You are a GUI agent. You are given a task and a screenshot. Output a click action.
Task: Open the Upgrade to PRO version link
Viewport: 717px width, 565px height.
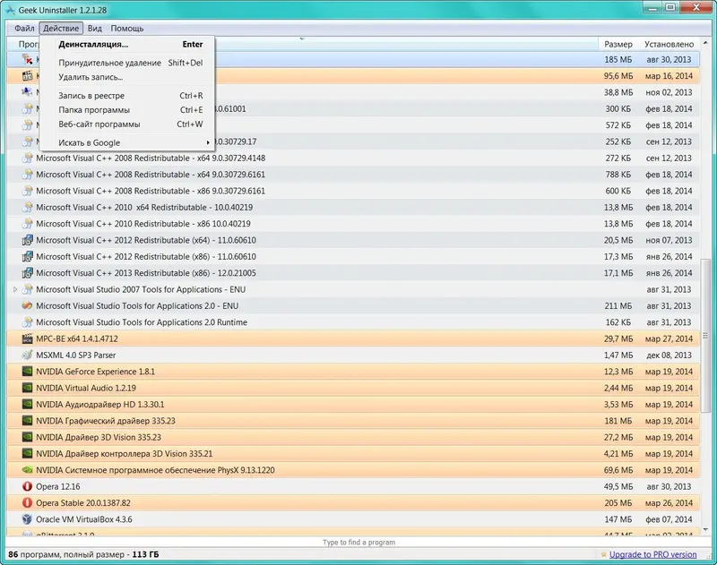[652, 554]
